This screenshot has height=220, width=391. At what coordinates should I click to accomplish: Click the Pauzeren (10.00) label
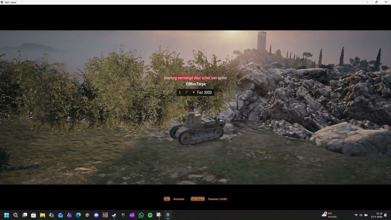[217, 199]
